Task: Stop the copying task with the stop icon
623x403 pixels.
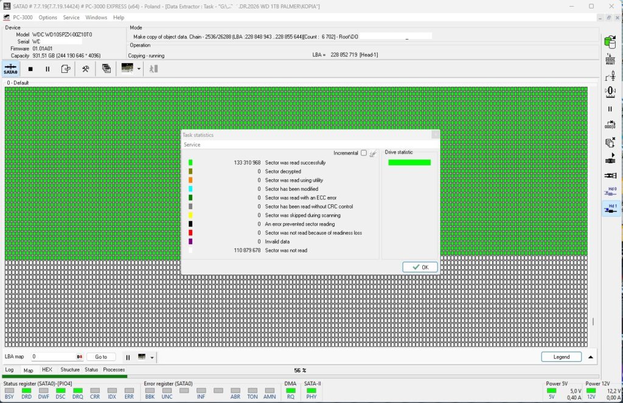Action: [x=30, y=69]
